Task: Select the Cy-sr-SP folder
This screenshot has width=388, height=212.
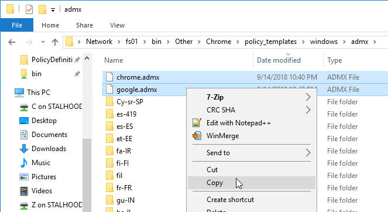Action: coord(130,102)
